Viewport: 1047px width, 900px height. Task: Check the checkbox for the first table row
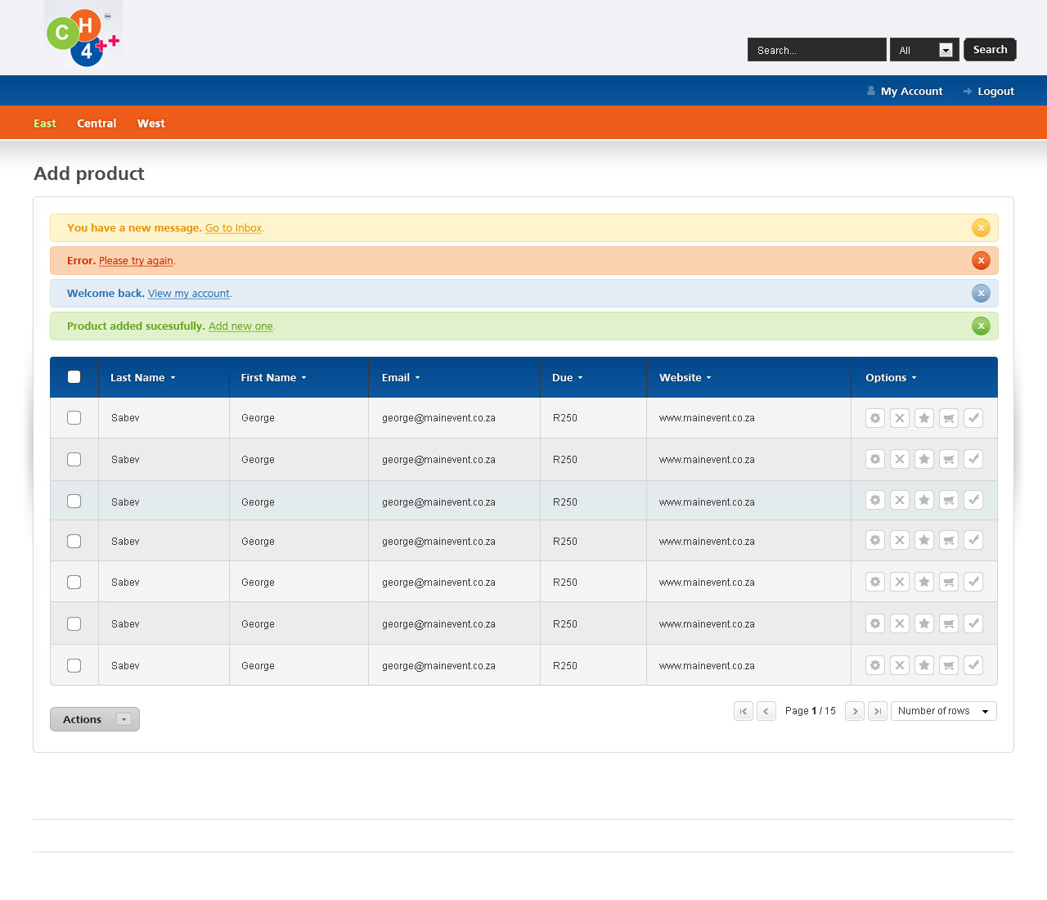click(x=74, y=418)
